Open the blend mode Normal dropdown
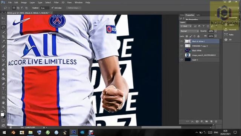This screenshot has width=241, height=136. 189,31
